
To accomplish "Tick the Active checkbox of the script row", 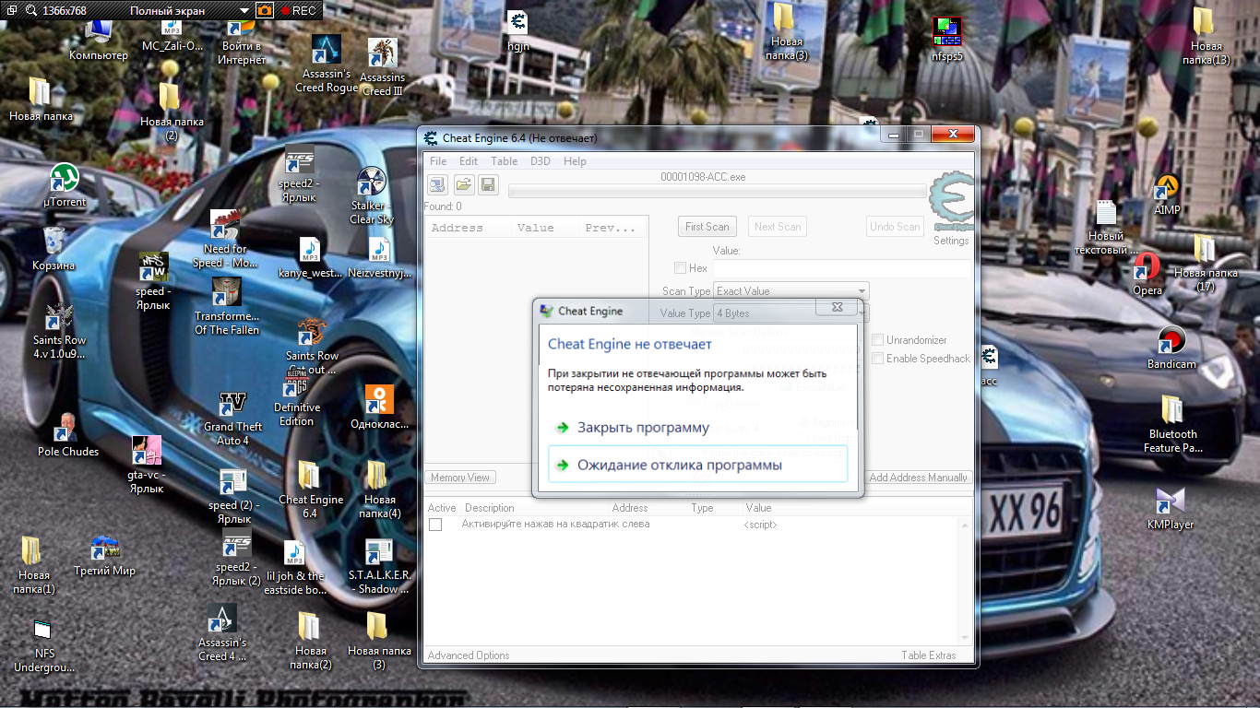I will [435, 525].
